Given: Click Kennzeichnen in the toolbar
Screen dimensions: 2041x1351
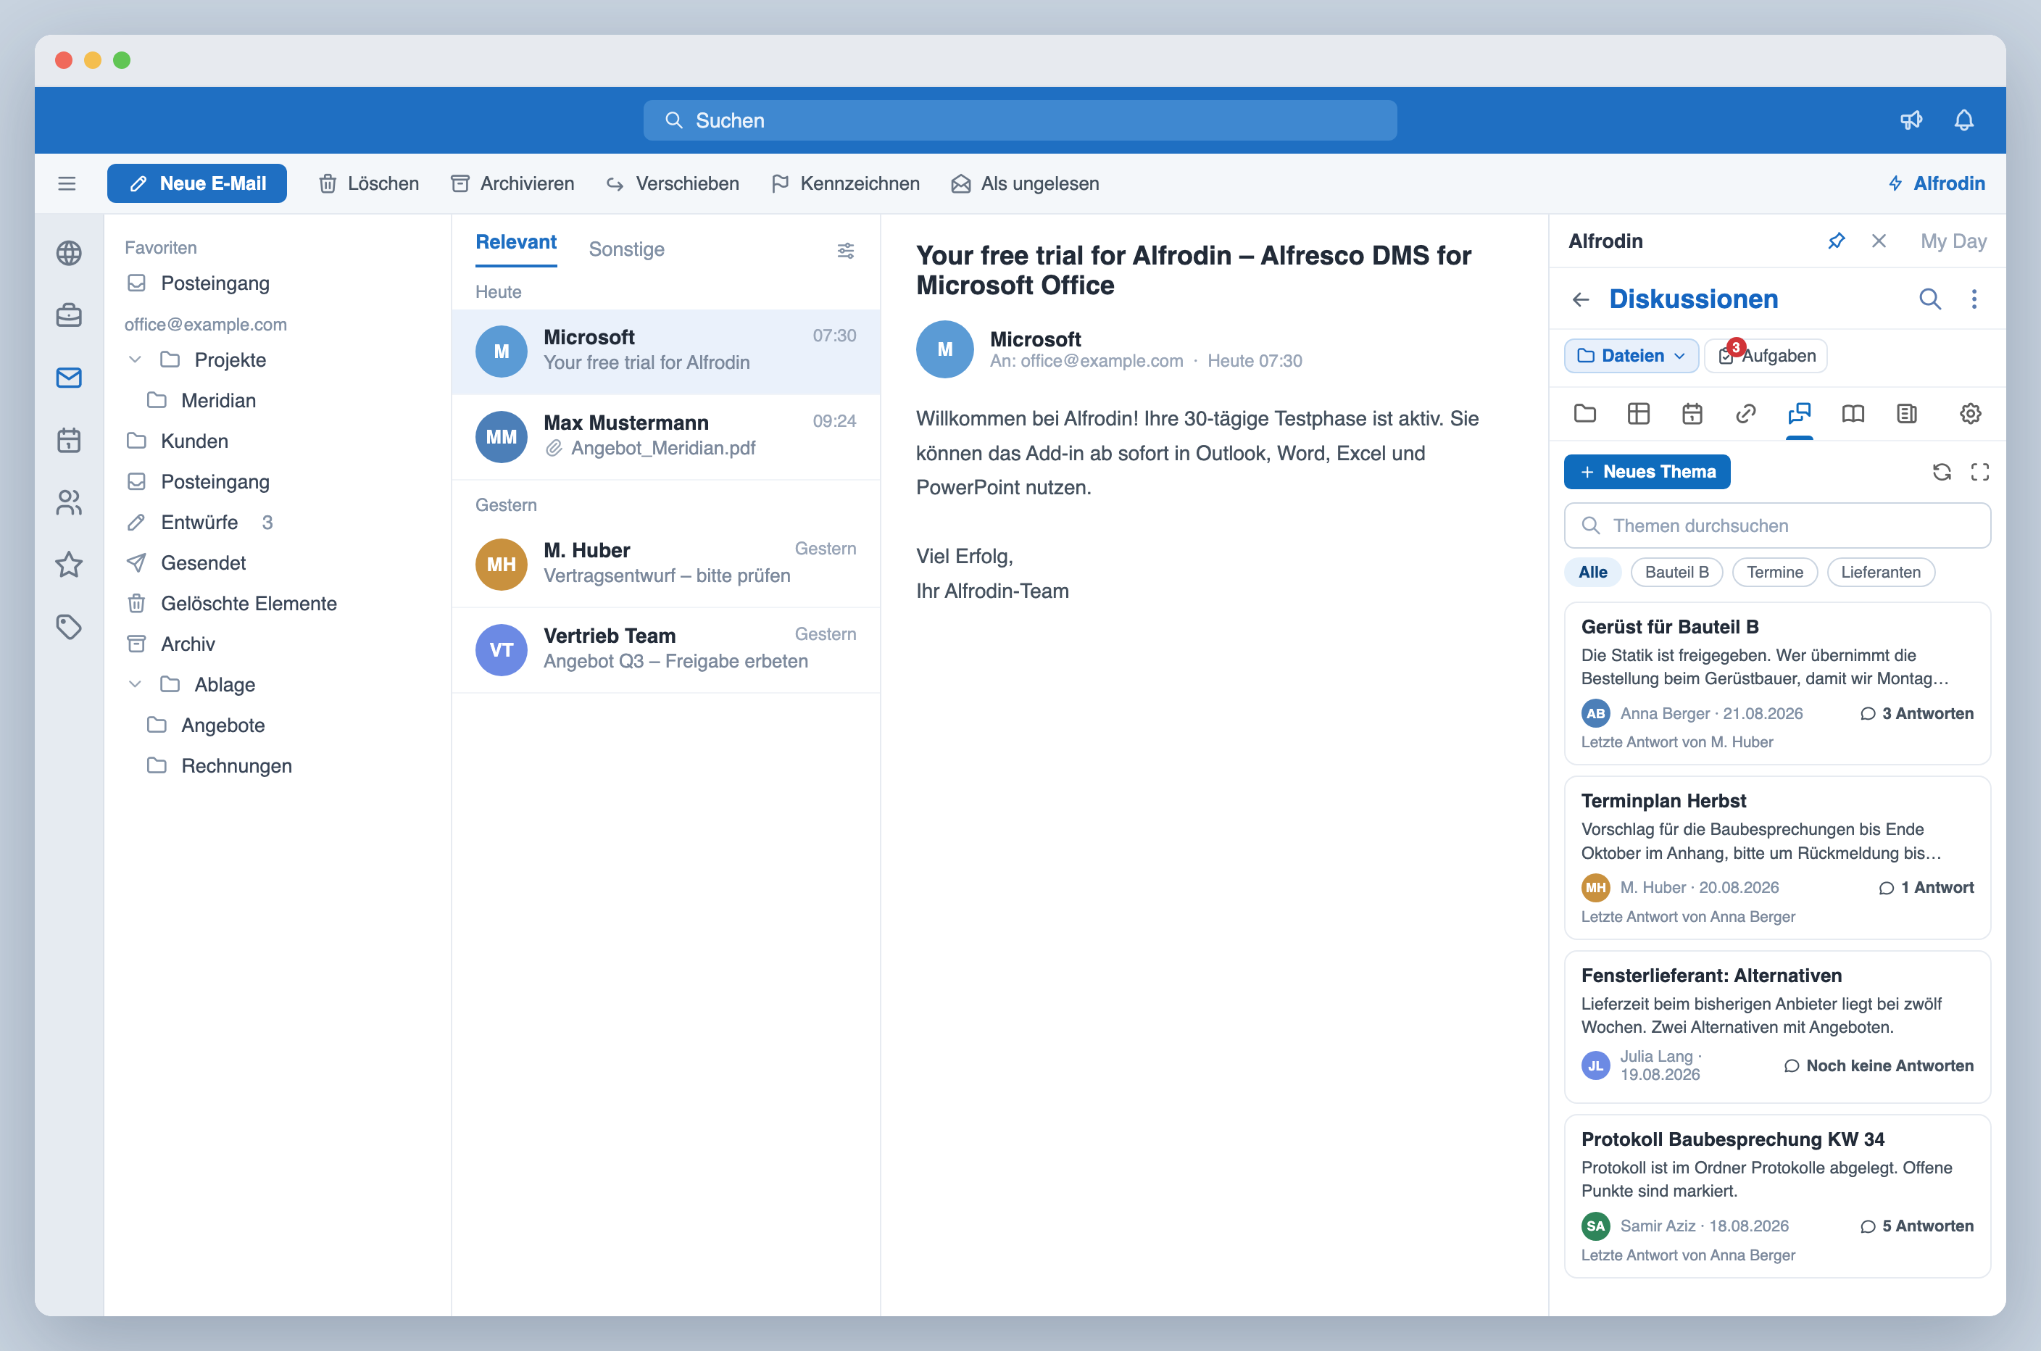Looking at the screenshot, I should (845, 183).
